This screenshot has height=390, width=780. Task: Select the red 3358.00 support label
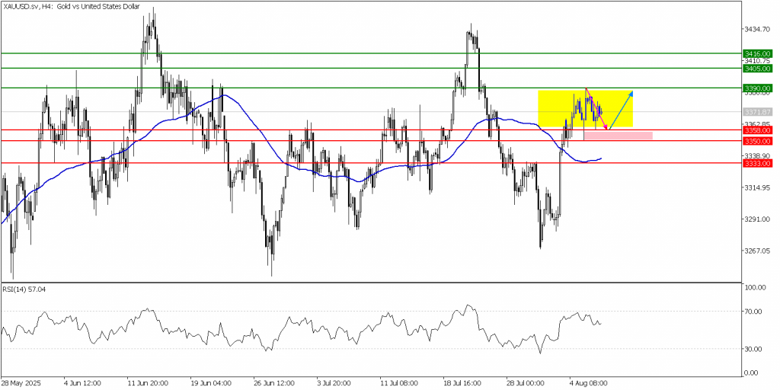pyautogui.click(x=759, y=130)
